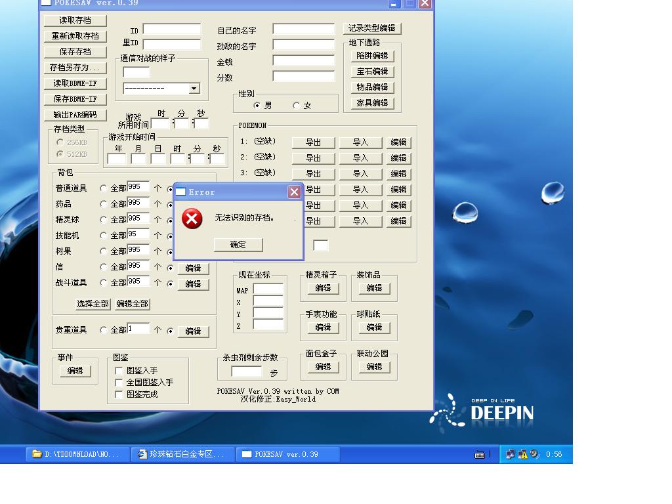Click the 编辑全部 button
Viewport: 672px width, 504px height.
pyautogui.click(x=133, y=304)
